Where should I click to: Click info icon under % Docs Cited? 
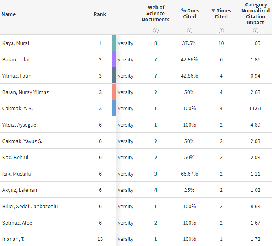tap(190, 31)
